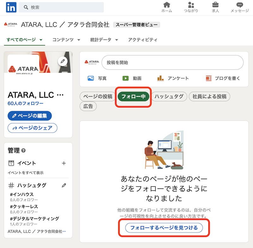Click the ハッシュタグ # icon in sidebar
Image resolution: width=253 pixels, height=248 pixels.
[x=11, y=185]
